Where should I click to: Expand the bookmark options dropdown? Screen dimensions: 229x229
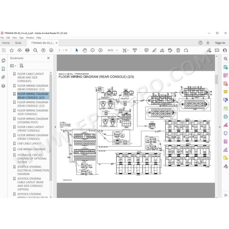click(x=13, y=66)
